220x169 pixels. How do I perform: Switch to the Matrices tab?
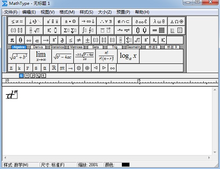coord(76,47)
